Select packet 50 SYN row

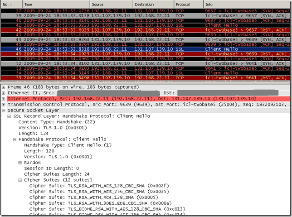(x=146, y=59)
